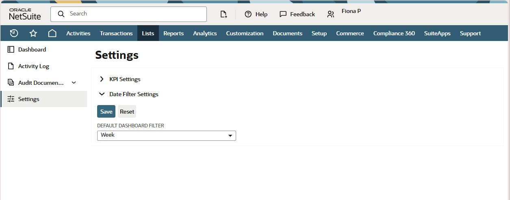Click the Create New document icon
This screenshot has width=510, height=200.
(224, 14)
